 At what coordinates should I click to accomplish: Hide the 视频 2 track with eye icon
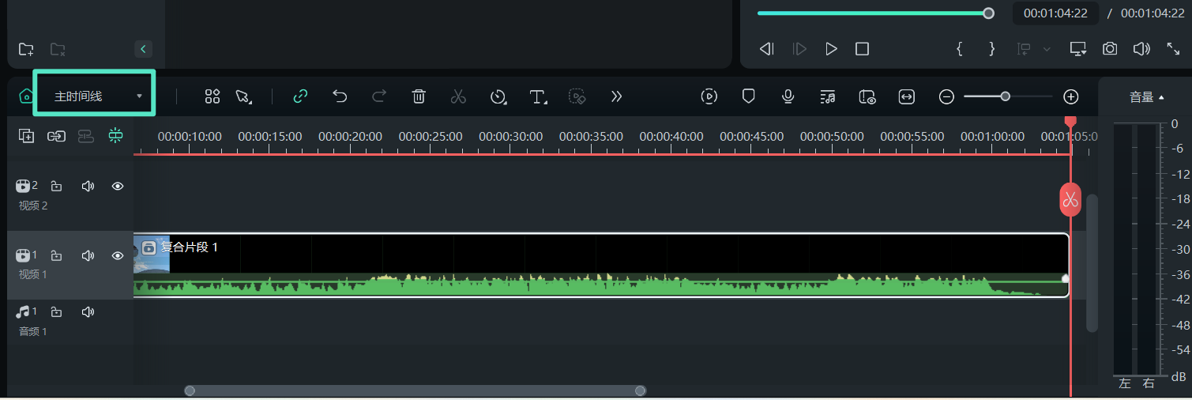[118, 187]
